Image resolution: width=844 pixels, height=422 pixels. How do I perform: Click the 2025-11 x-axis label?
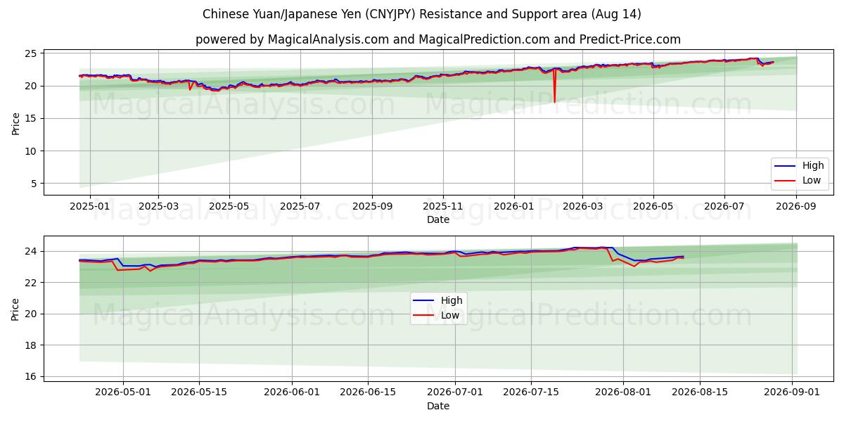click(443, 207)
